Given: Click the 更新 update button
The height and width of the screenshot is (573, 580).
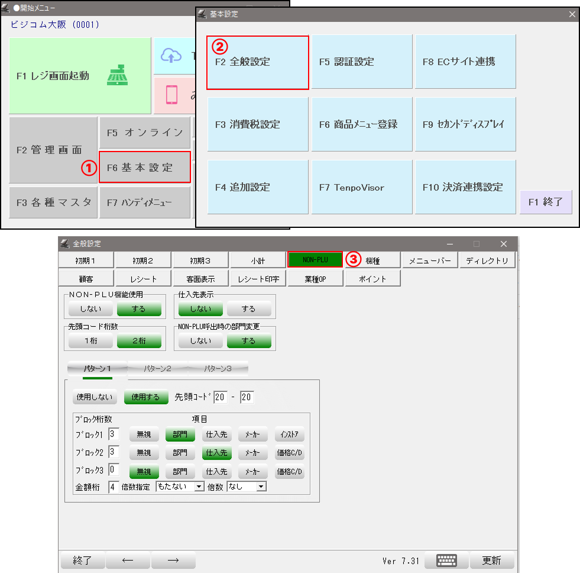Looking at the screenshot, I should pyautogui.click(x=492, y=561).
